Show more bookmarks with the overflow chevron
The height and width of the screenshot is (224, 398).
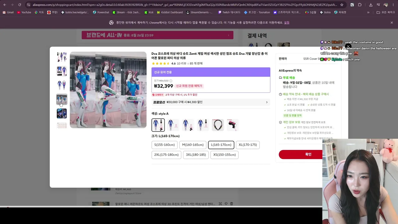point(368,12)
